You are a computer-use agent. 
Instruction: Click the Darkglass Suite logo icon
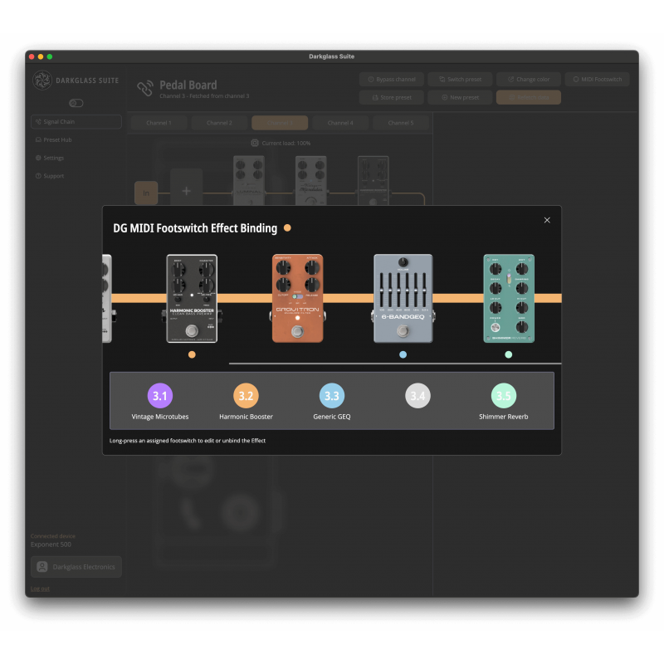click(x=42, y=80)
